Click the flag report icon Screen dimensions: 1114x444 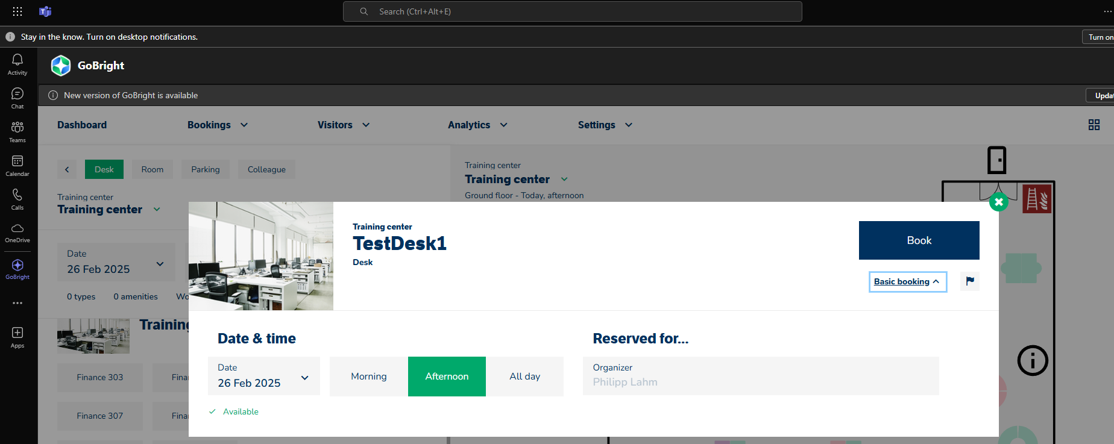pyautogui.click(x=969, y=281)
